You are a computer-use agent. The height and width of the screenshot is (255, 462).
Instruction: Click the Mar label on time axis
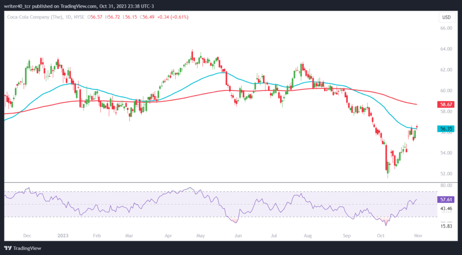pyautogui.click(x=129, y=236)
